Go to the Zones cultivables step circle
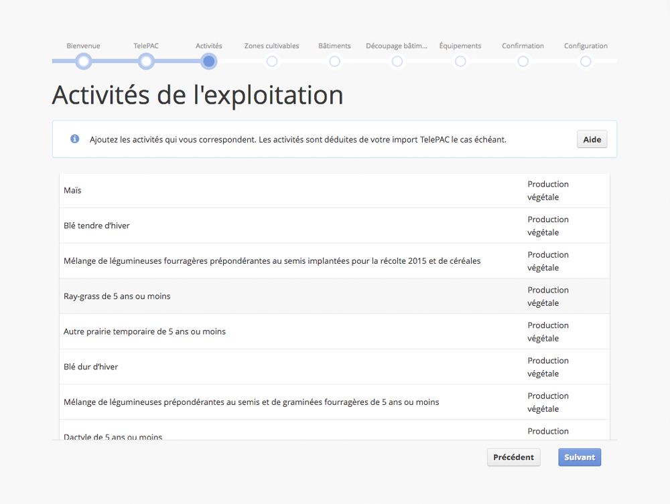The height and width of the screenshot is (504, 670). (x=272, y=62)
